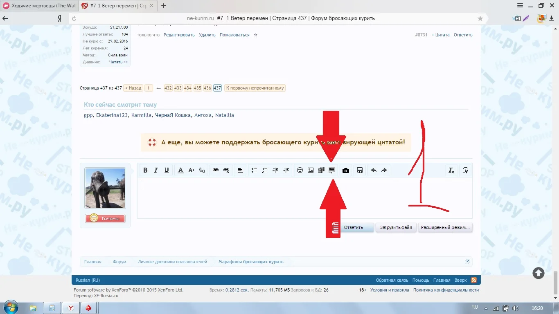Open the text alignment dropdown
The width and height of the screenshot is (559, 314).
coord(240,170)
